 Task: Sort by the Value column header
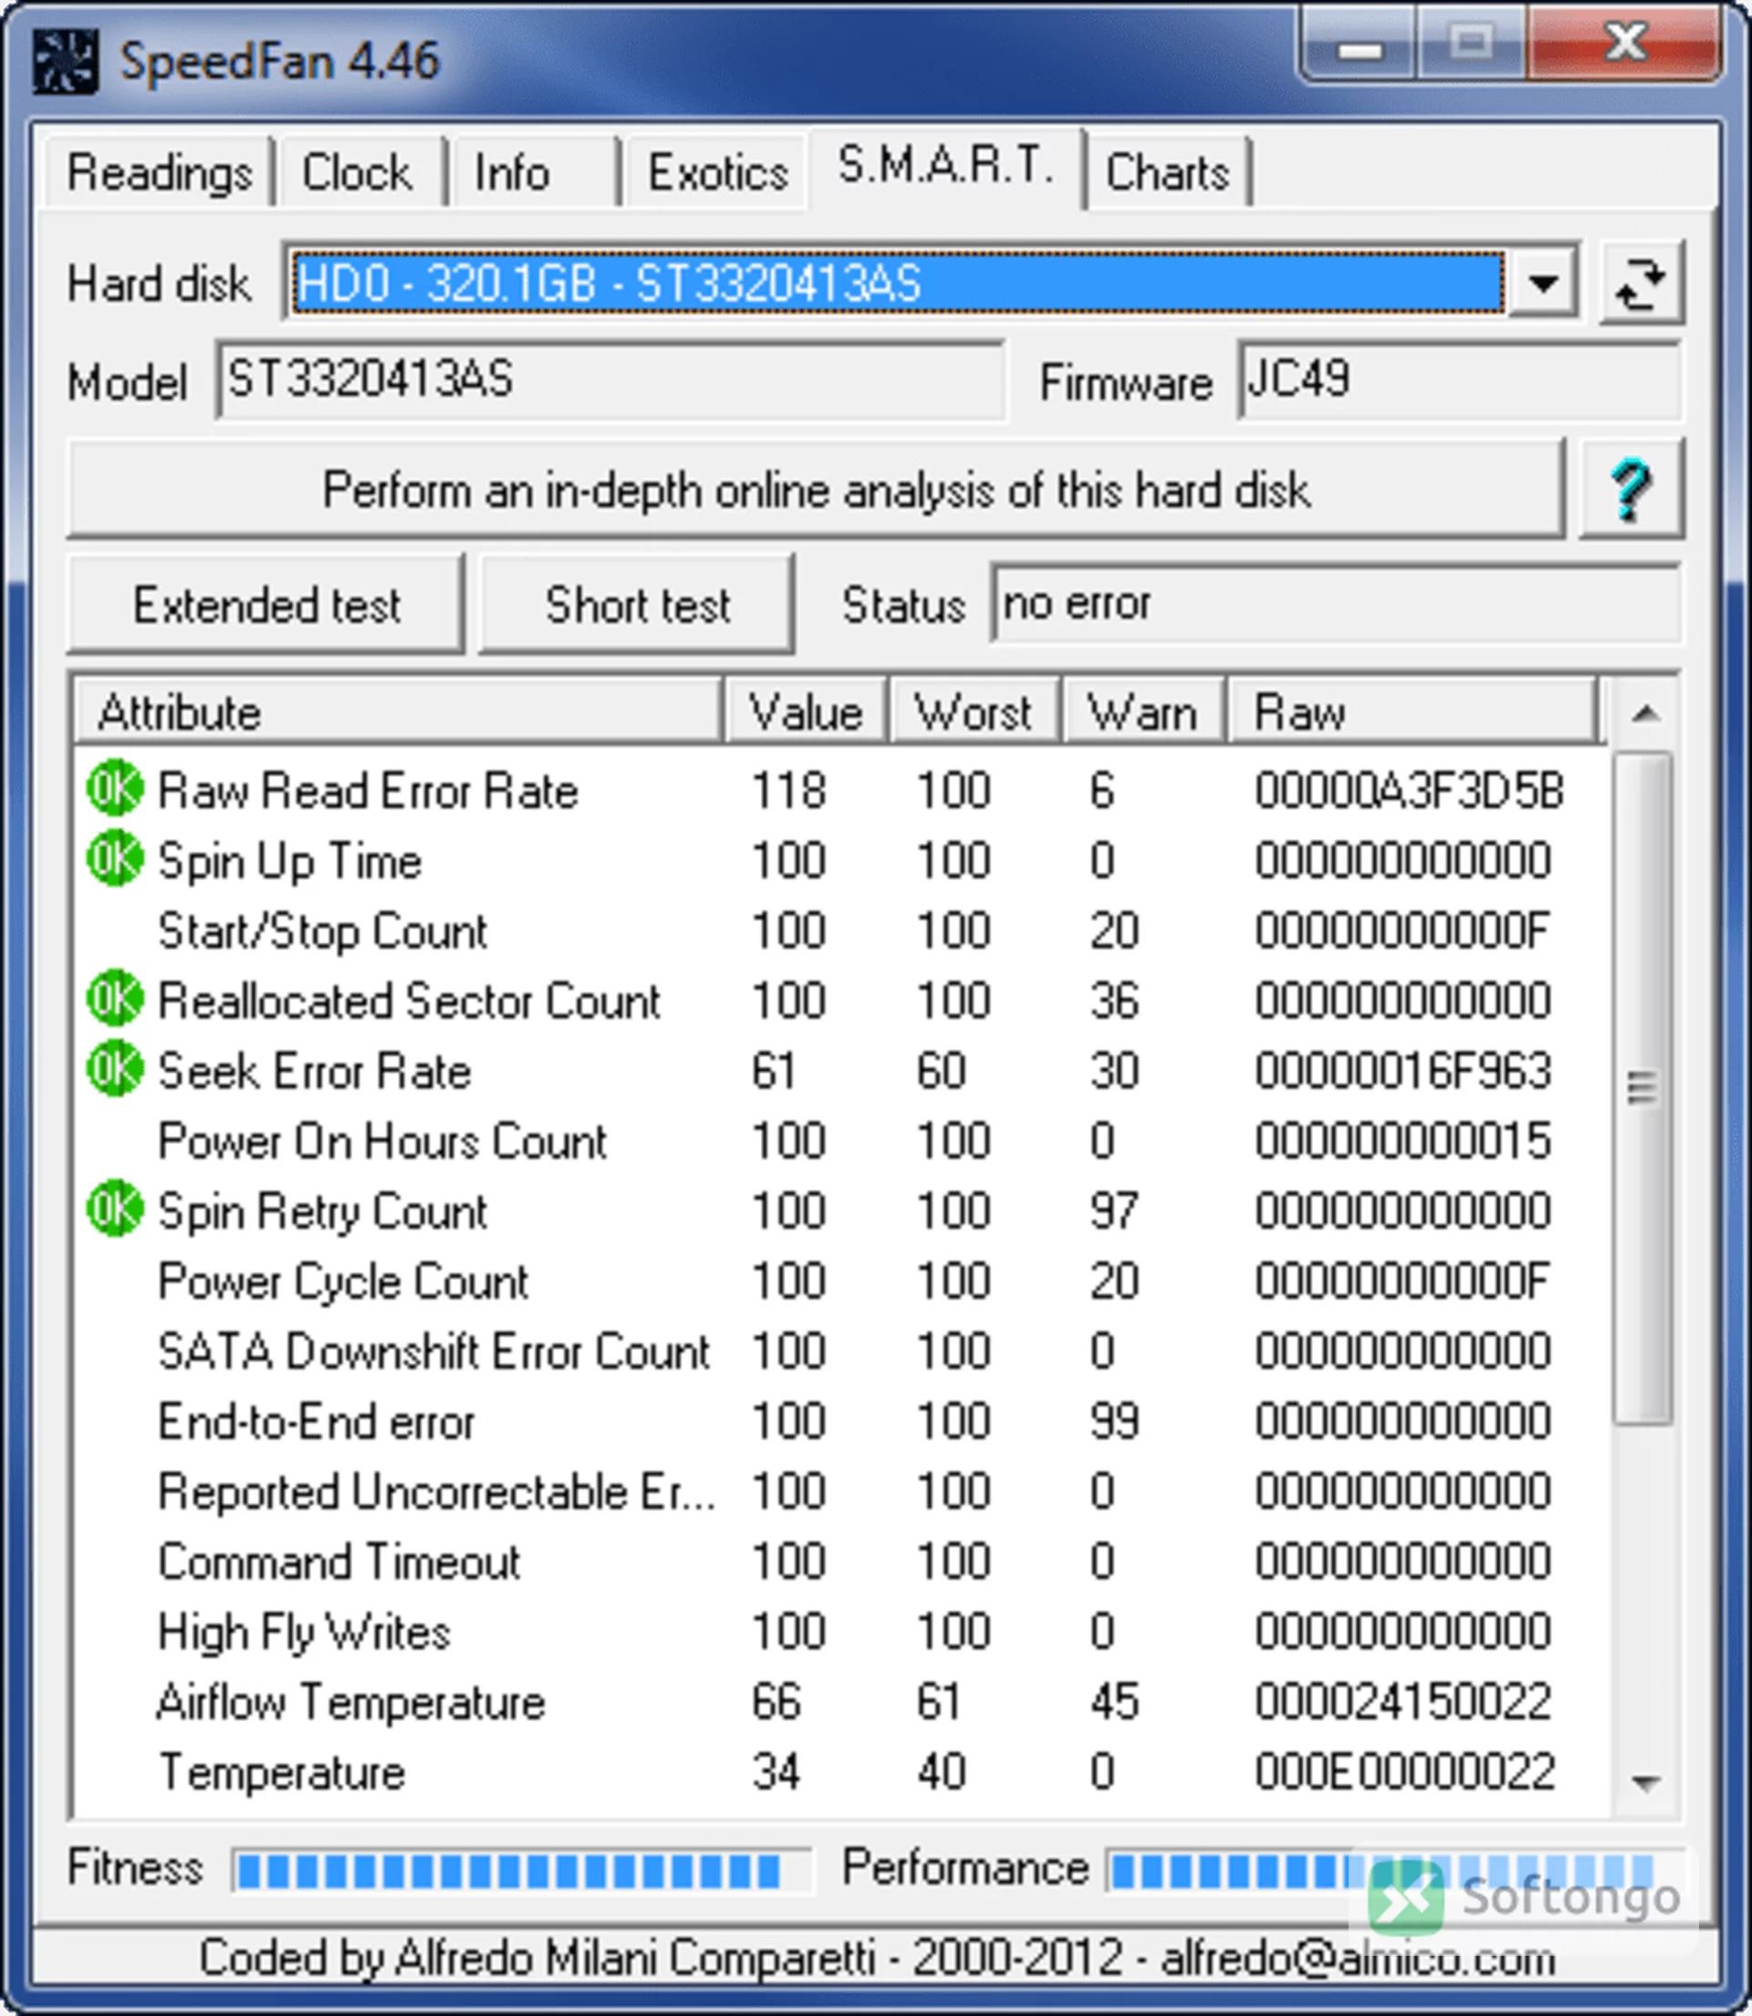[806, 712]
